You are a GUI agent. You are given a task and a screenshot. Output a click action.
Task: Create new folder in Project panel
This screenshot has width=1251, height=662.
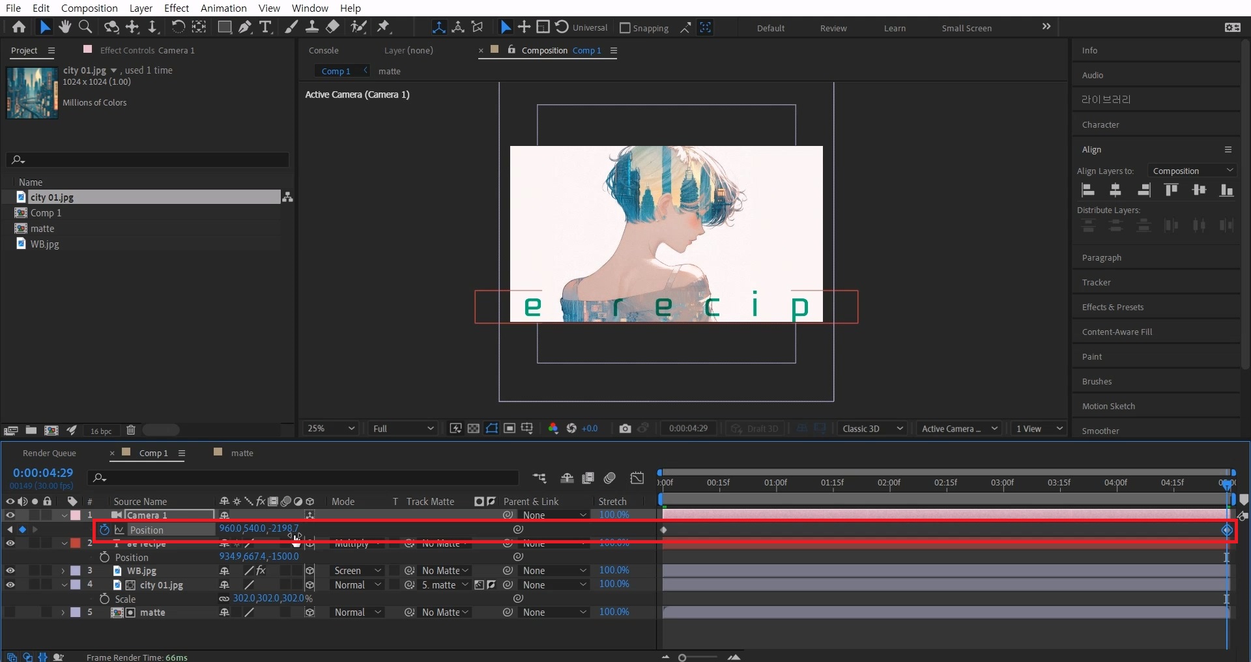(31, 430)
